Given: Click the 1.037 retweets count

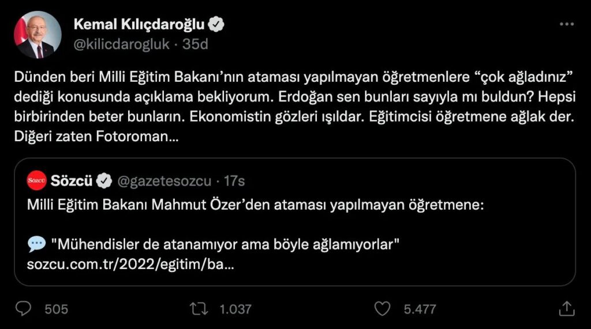Looking at the screenshot, I should [x=235, y=309].
